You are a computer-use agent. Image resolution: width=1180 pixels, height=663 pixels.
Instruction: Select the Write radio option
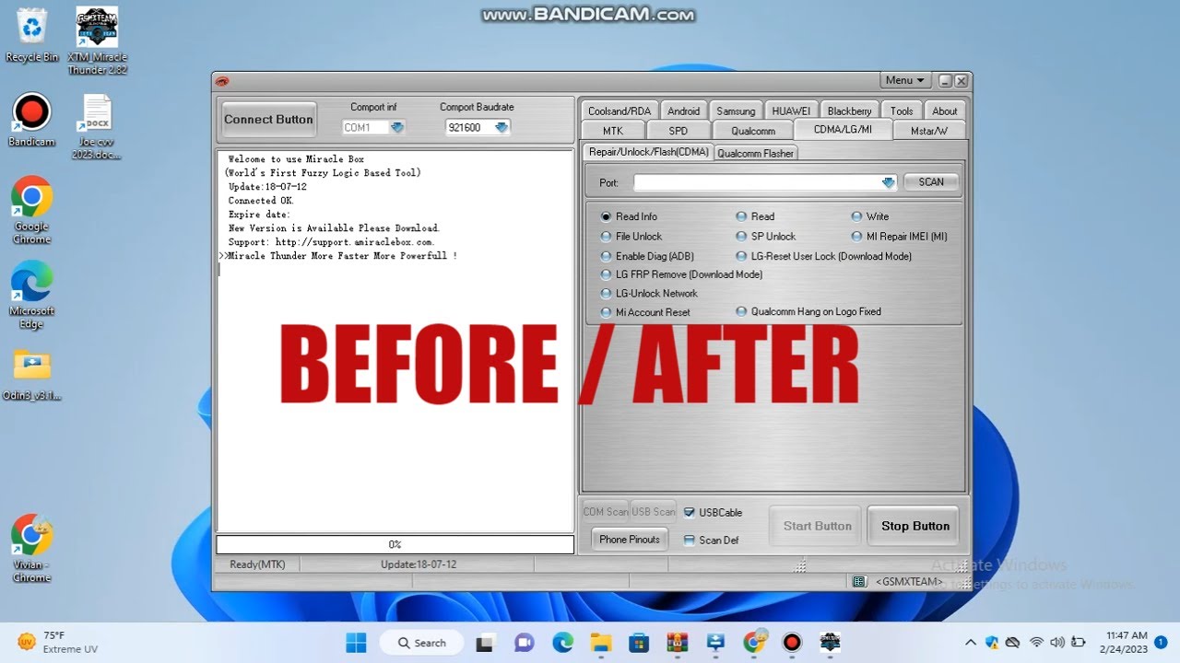point(870,216)
